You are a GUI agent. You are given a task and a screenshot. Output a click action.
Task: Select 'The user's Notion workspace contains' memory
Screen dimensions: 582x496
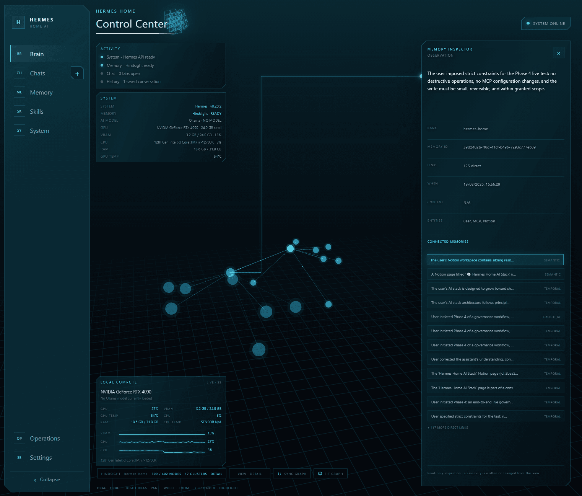495,260
